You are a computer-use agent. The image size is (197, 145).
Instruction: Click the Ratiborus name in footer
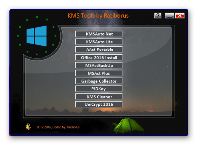click(73, 127)
